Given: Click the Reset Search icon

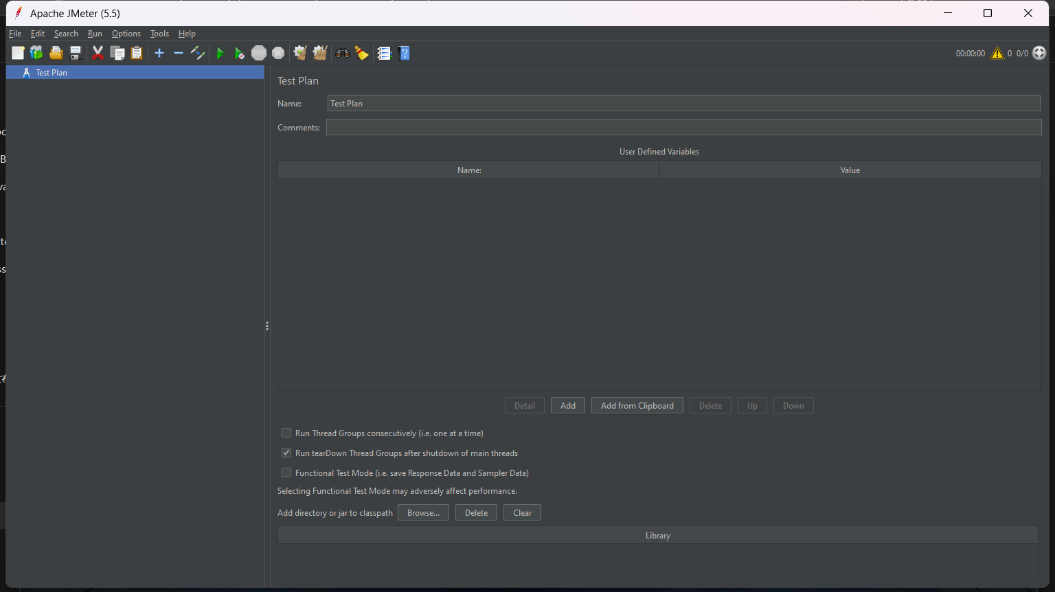Looking at the screenshot, I should coord(362,53).
